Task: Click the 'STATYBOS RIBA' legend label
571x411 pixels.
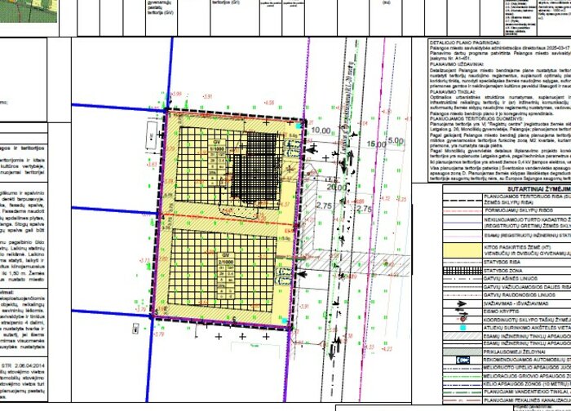Action: (502, 262)
